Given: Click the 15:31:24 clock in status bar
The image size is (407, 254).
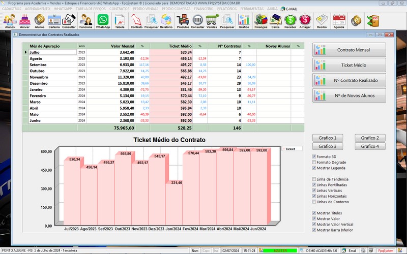Looking at the screenshot, I should (x=249, y=250).
